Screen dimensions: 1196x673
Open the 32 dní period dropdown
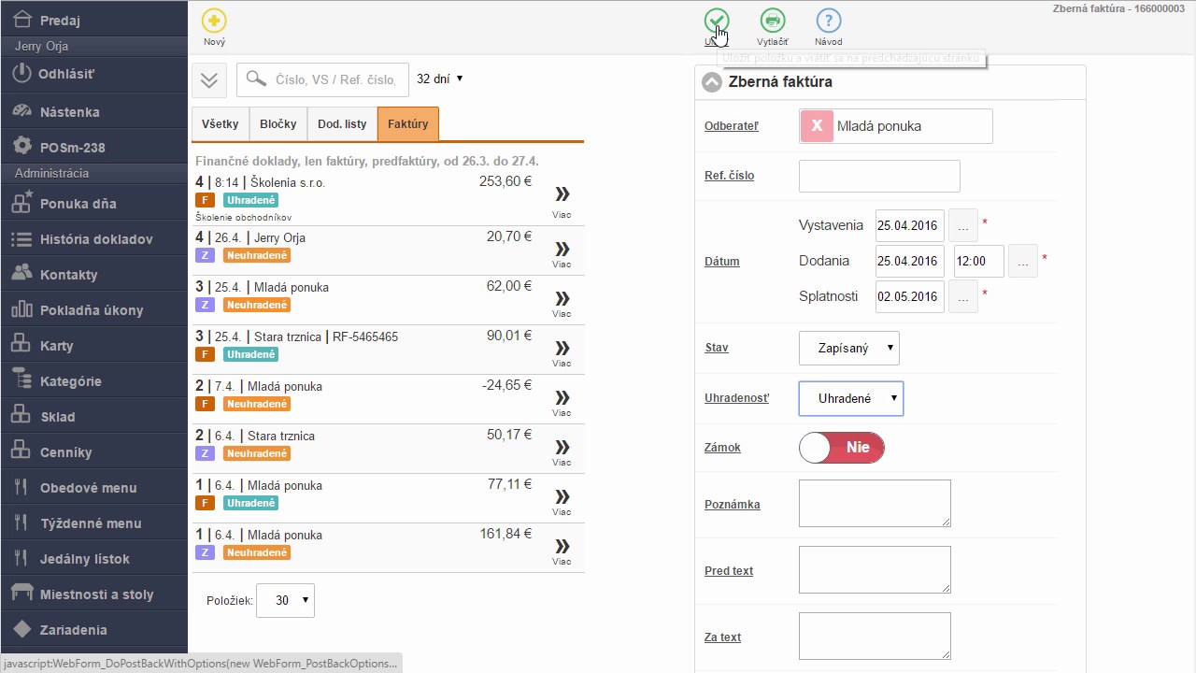(439, 79)
